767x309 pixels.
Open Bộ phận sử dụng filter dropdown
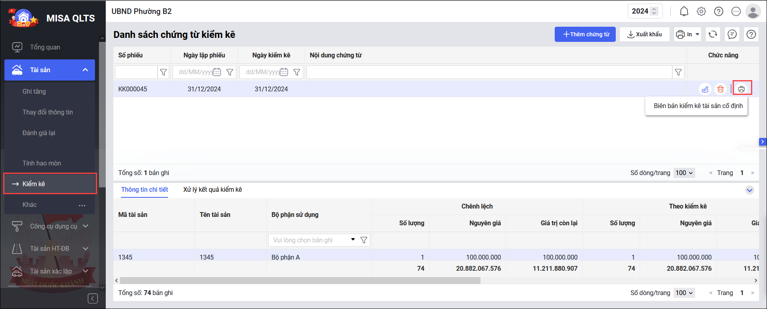pyautogui.click(x=352, y=240)
